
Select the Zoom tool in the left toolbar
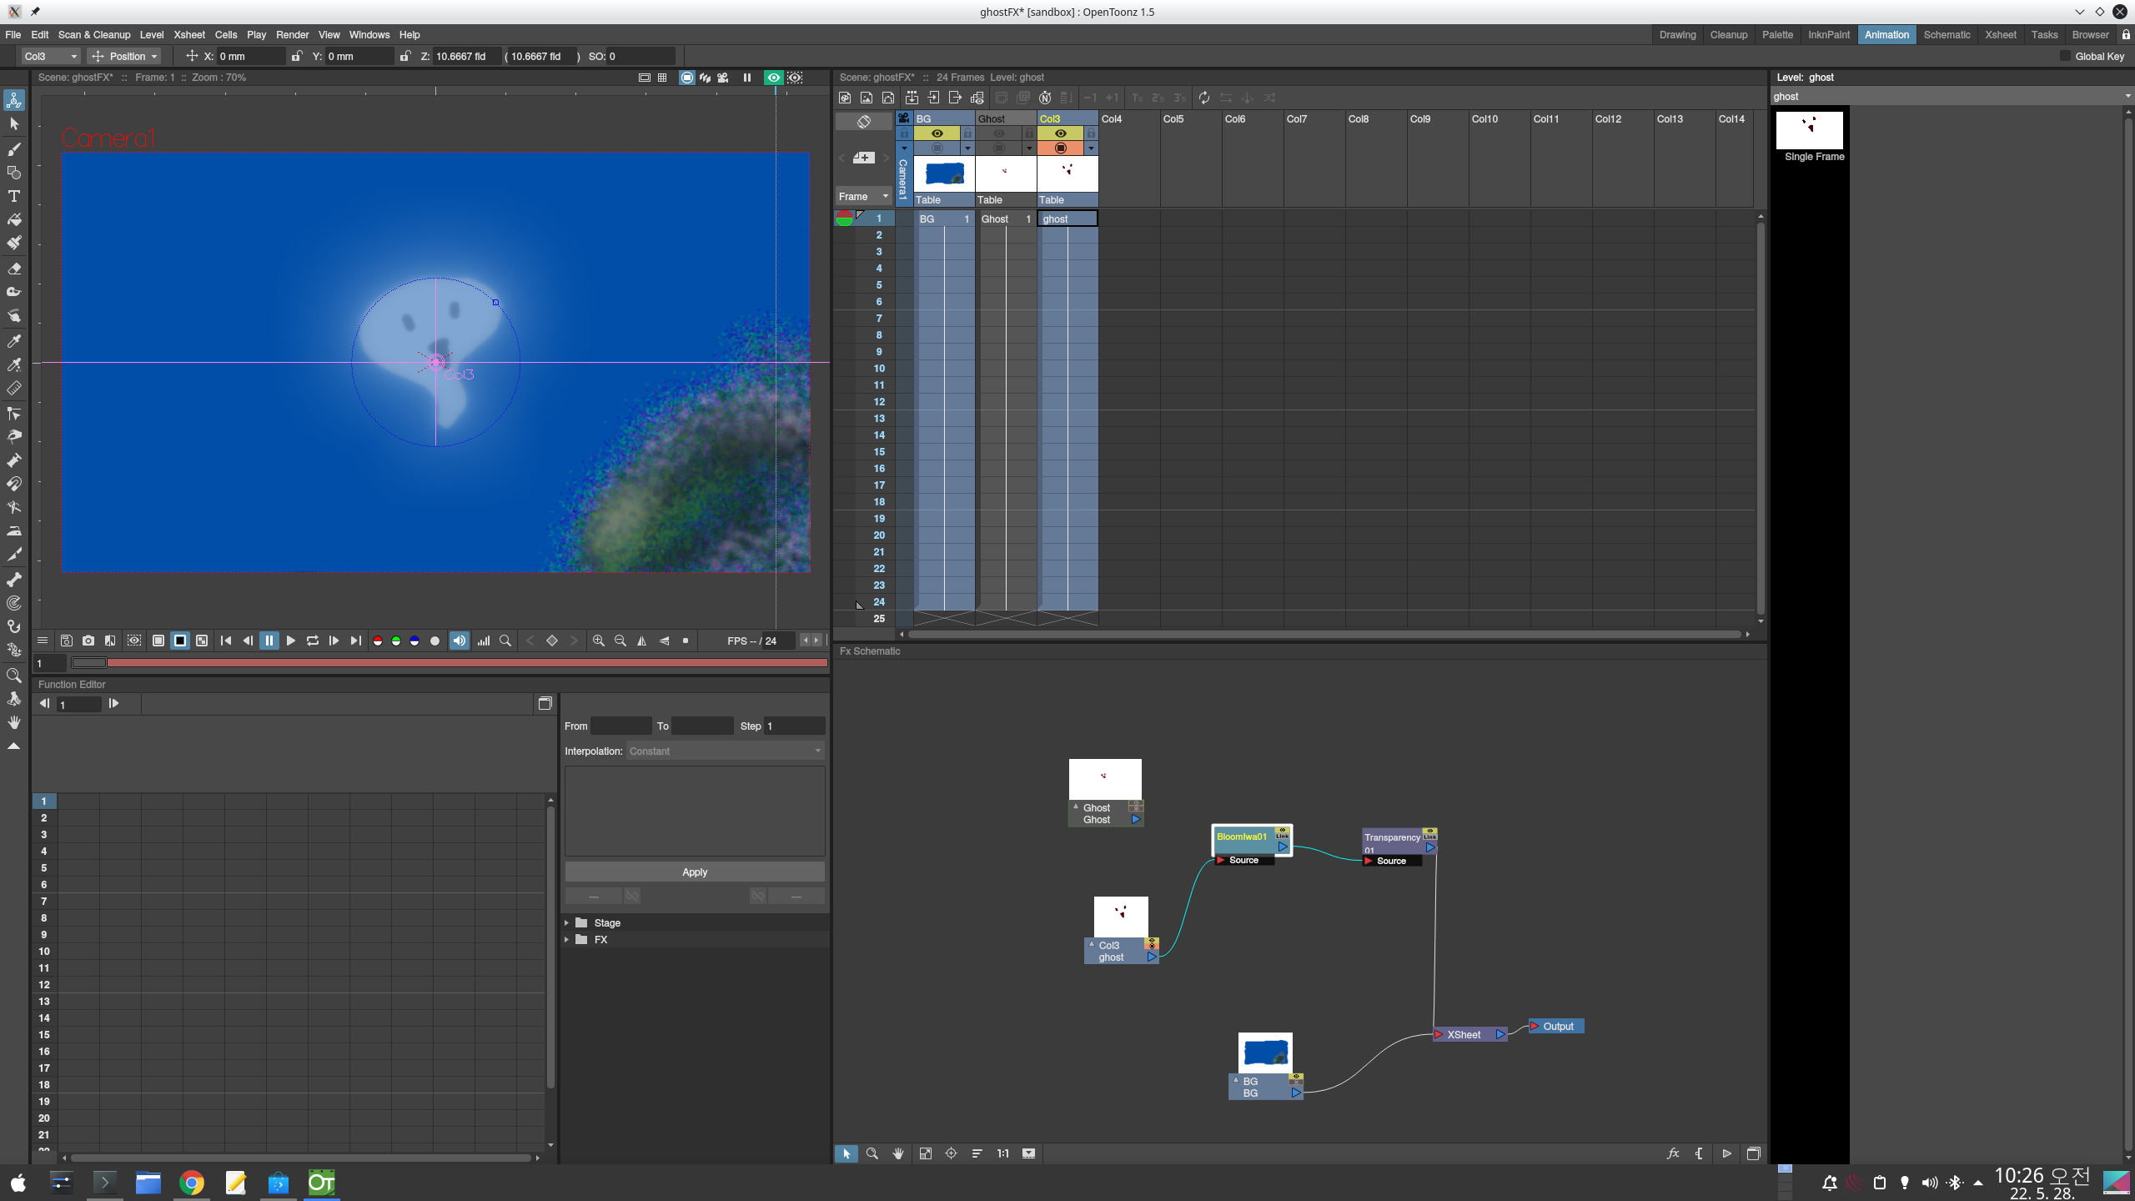pyautogui.click(x=14, y=676)
